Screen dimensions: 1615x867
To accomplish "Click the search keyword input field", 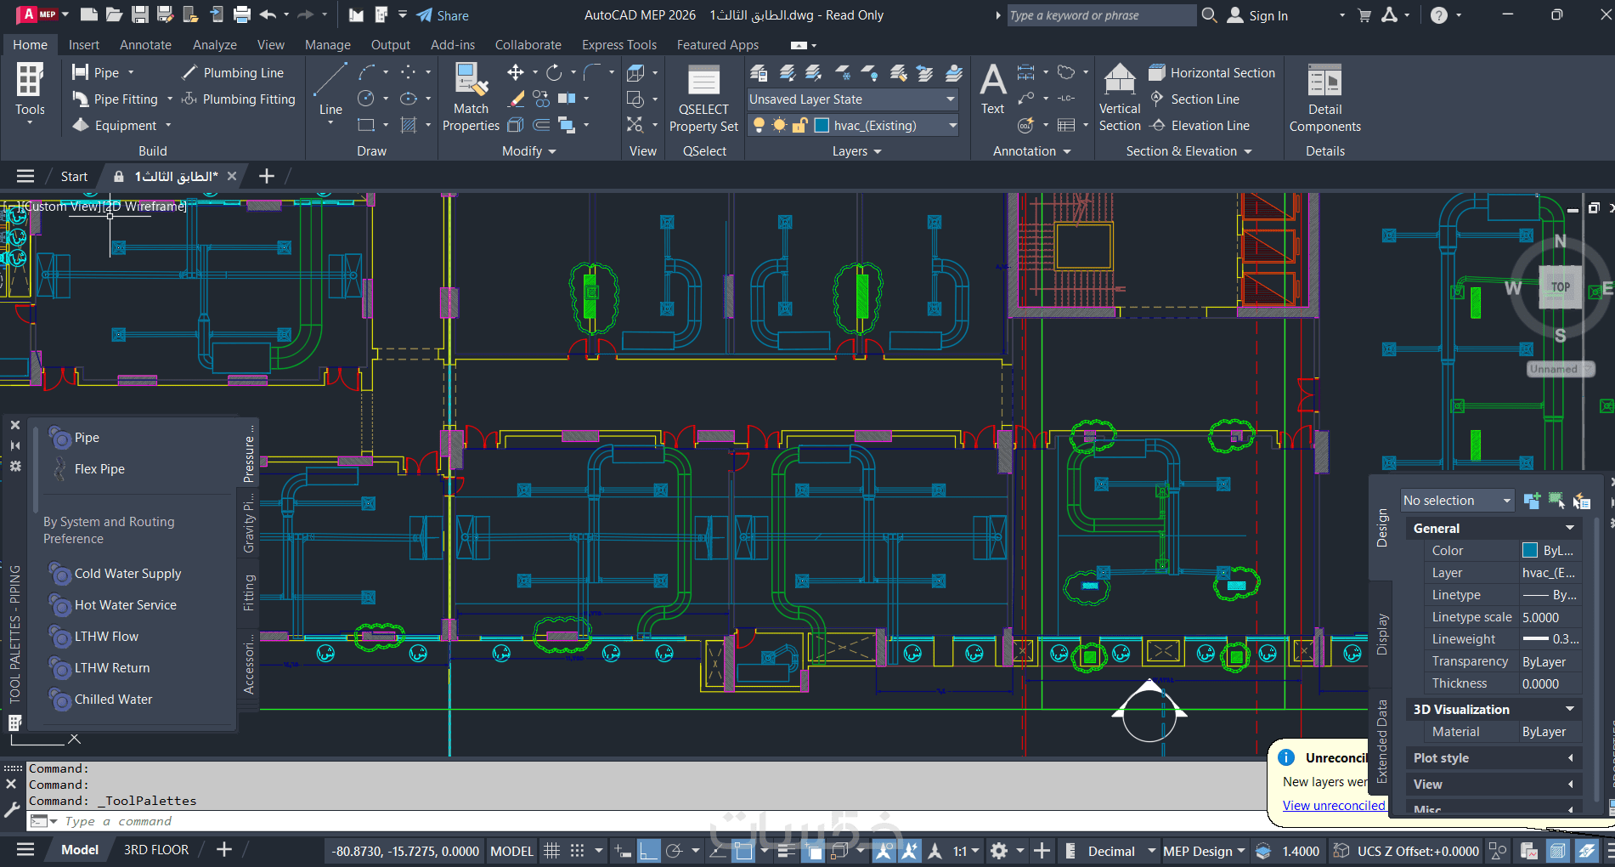I will pos(1101,15).
